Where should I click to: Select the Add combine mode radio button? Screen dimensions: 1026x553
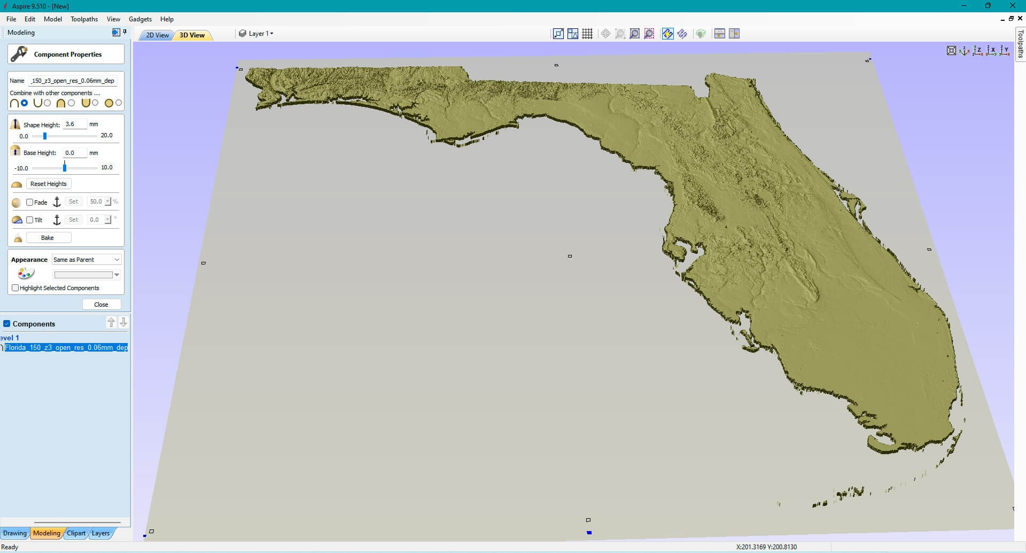click(25, 103)
